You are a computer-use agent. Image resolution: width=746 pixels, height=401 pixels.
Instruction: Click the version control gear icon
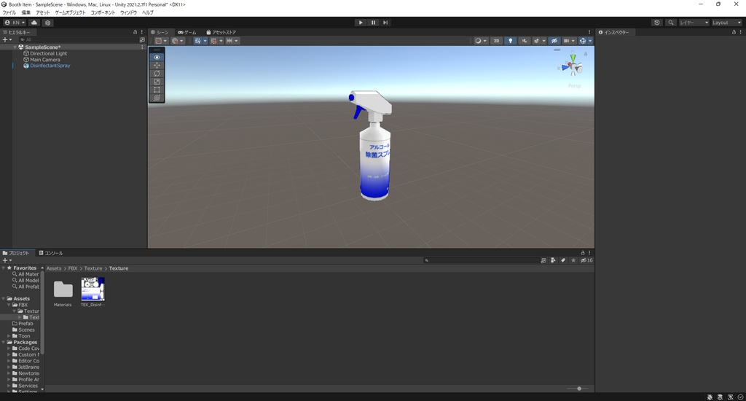[47, 23]
